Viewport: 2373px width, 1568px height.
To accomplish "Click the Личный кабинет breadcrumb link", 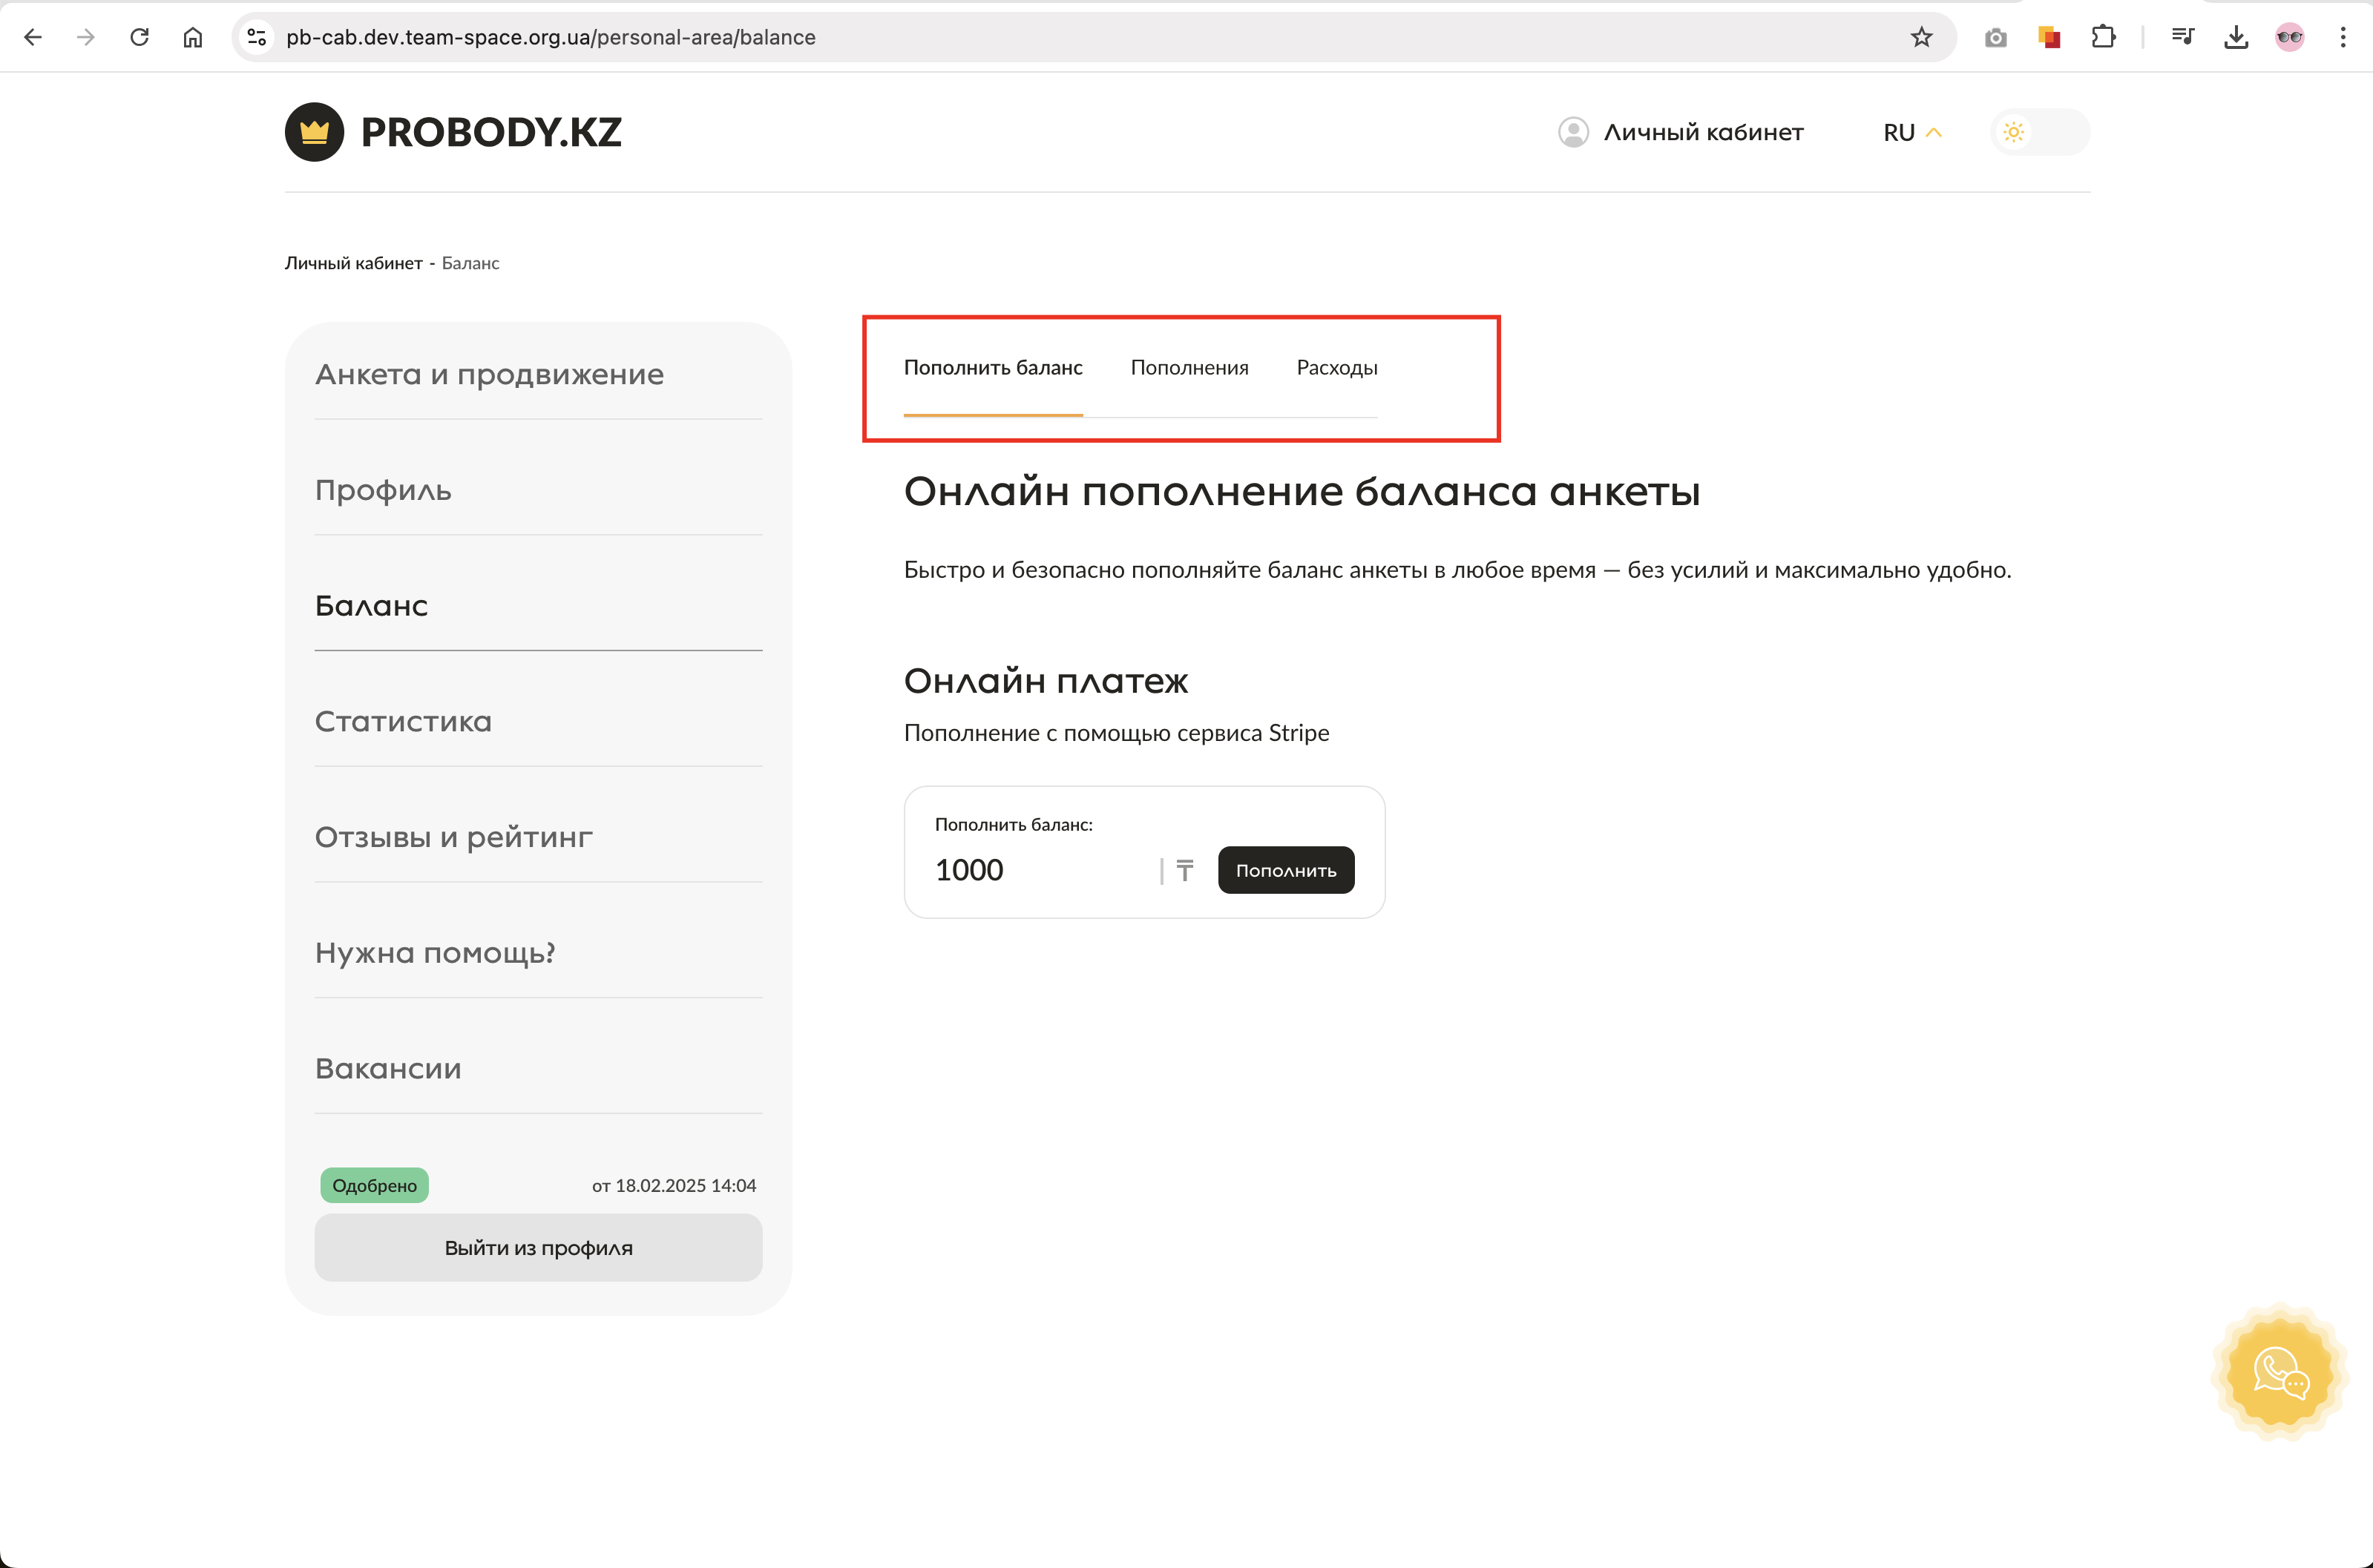I will [353, 263].
